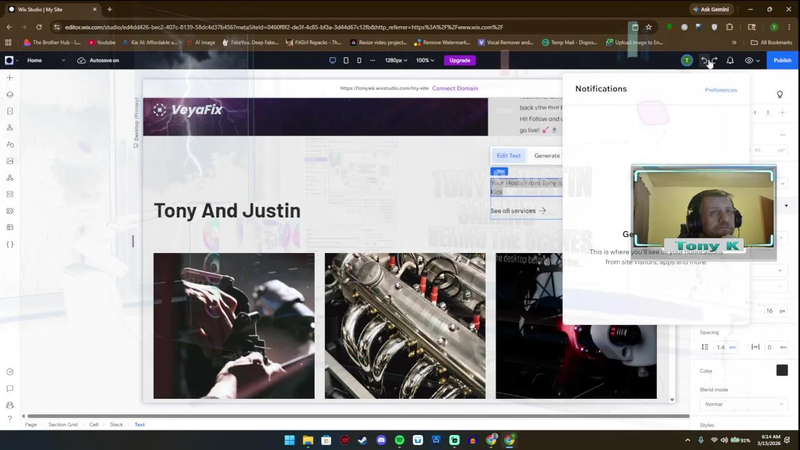Open Spotify from taskbar
The image size is (800, 450).
(399, 440)
